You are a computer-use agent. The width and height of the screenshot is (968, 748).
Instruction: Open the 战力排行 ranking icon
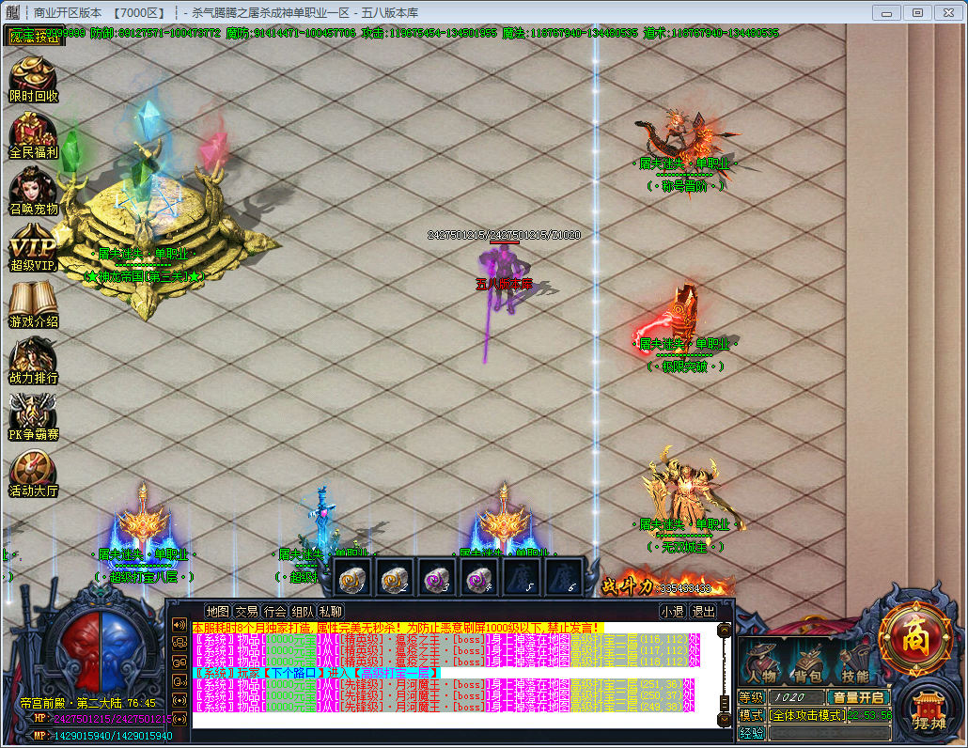pos(33,362)
